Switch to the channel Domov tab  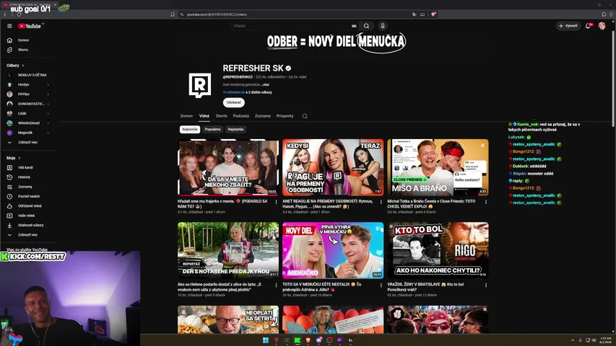click(x=186, y=116)
